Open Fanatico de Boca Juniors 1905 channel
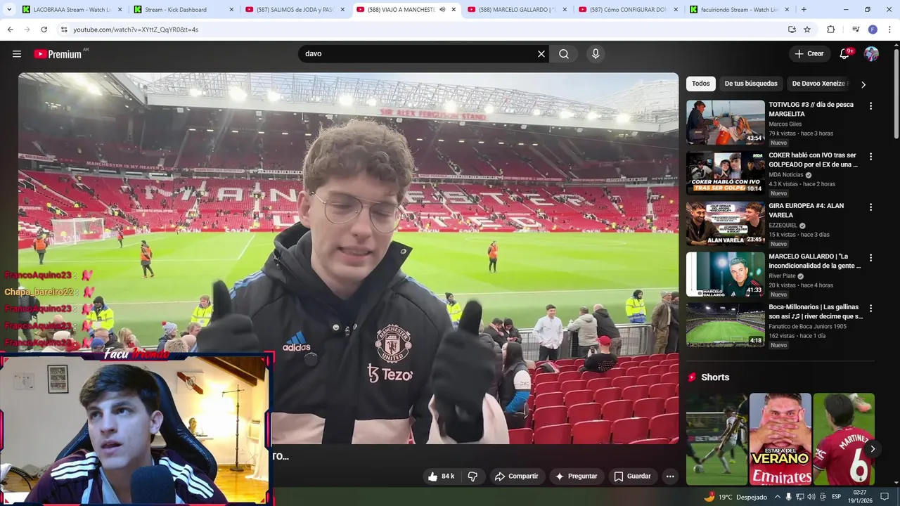The height and width of the screenshot is (506, 900). coord(807,326)
